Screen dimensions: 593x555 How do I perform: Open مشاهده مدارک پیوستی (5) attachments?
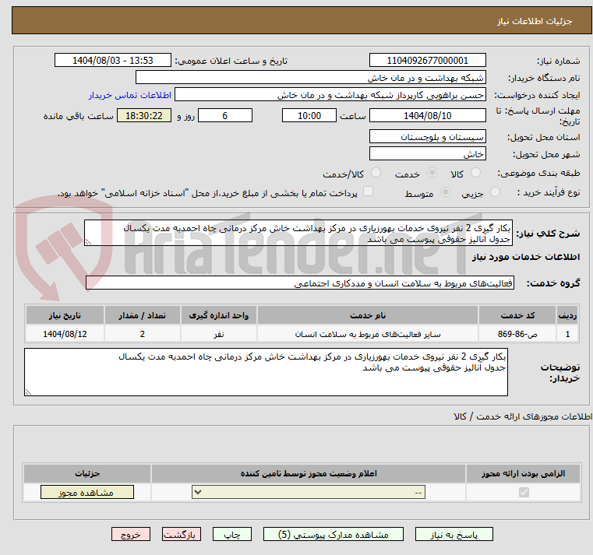tap(334, 534)
